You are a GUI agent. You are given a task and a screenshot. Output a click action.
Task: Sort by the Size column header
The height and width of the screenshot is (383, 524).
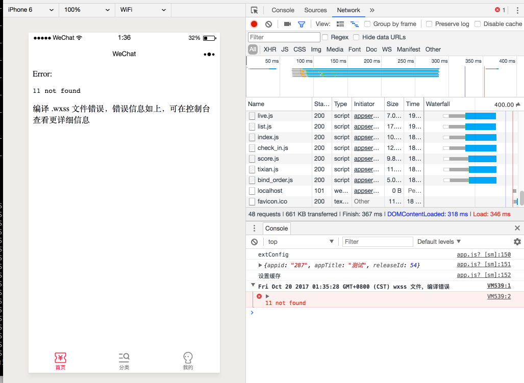(x=393, y=104)
